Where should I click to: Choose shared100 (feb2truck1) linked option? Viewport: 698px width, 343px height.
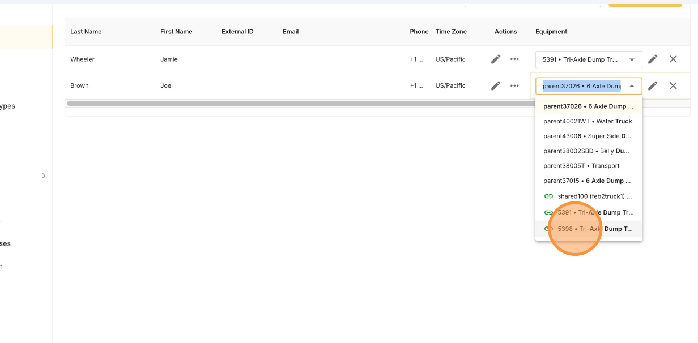pyautogui.click(x=589, y=196)
